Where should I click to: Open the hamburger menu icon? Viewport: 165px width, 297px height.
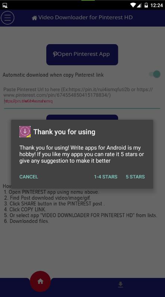click(7, 18)
